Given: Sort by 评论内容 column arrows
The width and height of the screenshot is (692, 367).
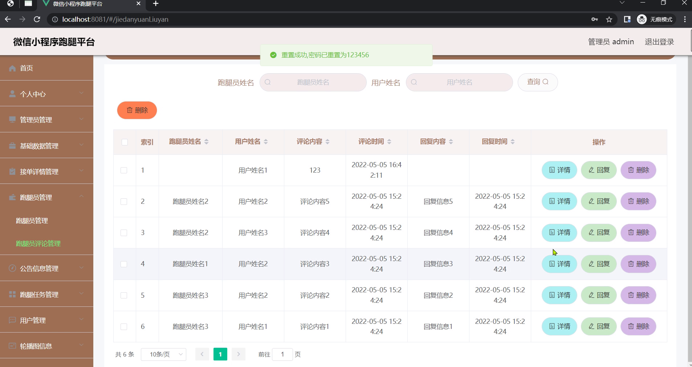Looking at the screenshot, I should tap(327, 142).
